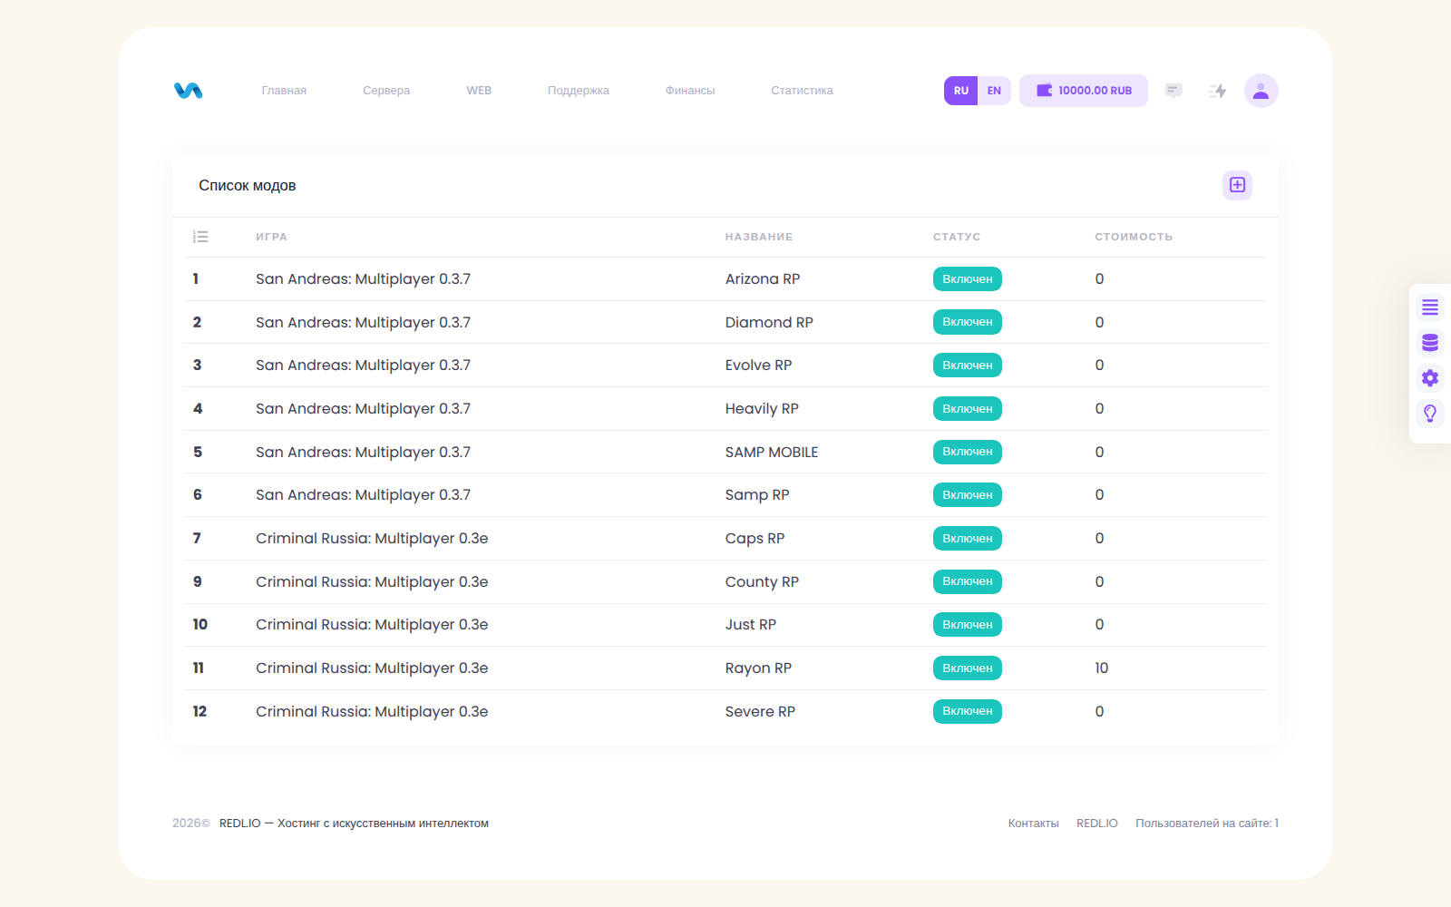Click the 10000.00 RUB balance button

pos(1084,91)
